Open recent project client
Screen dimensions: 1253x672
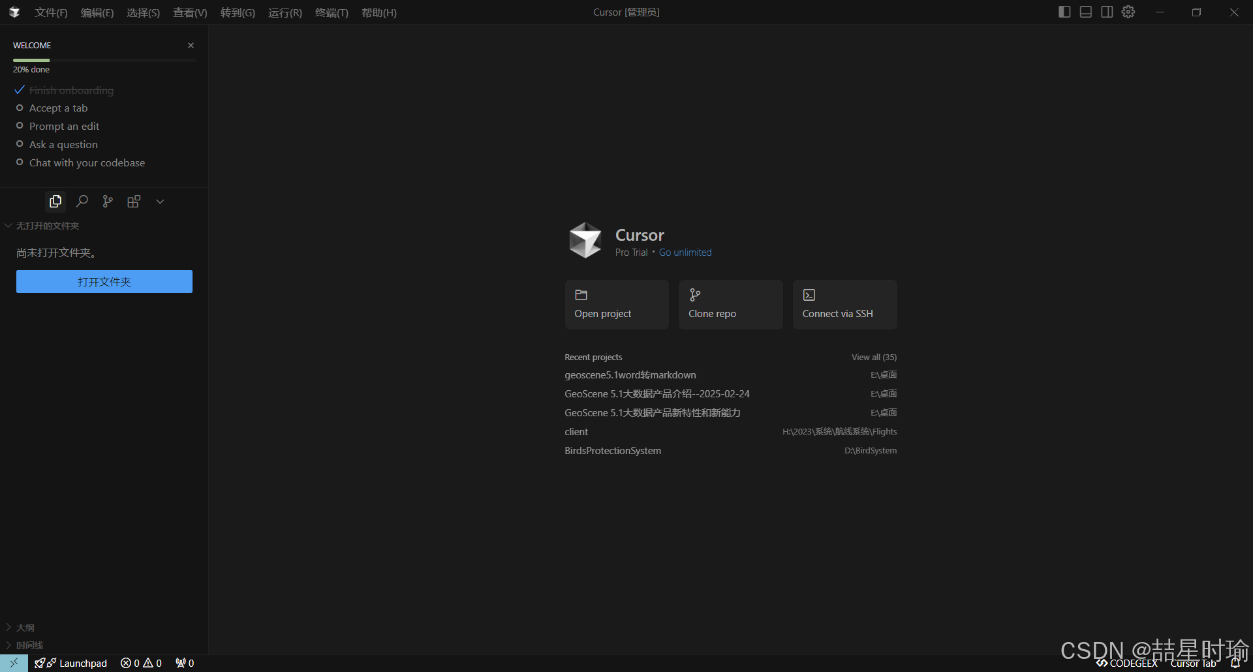pos(731,432)
